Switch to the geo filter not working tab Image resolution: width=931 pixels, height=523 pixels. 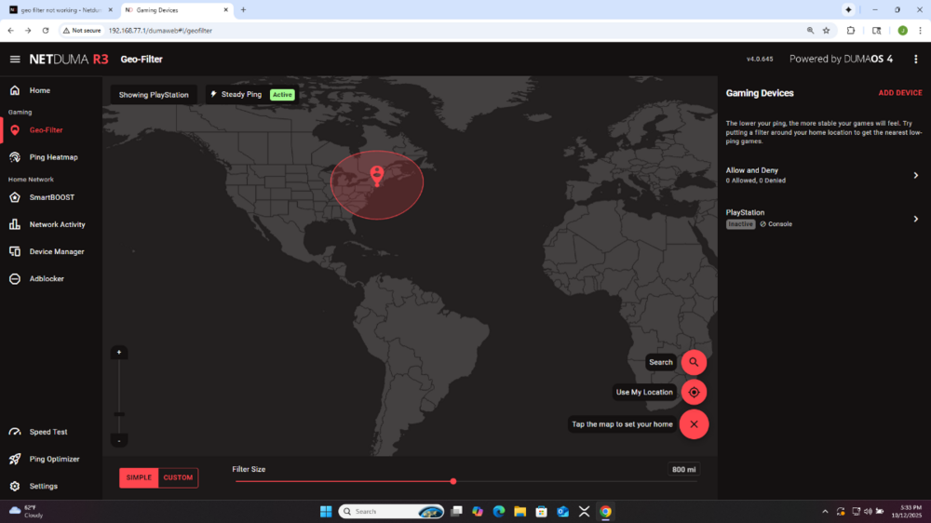click(61, 9)
